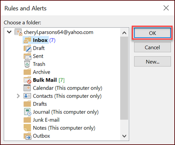Collapse the cheryl.parsons64@yahoo.com account tree

pos(9,32)
